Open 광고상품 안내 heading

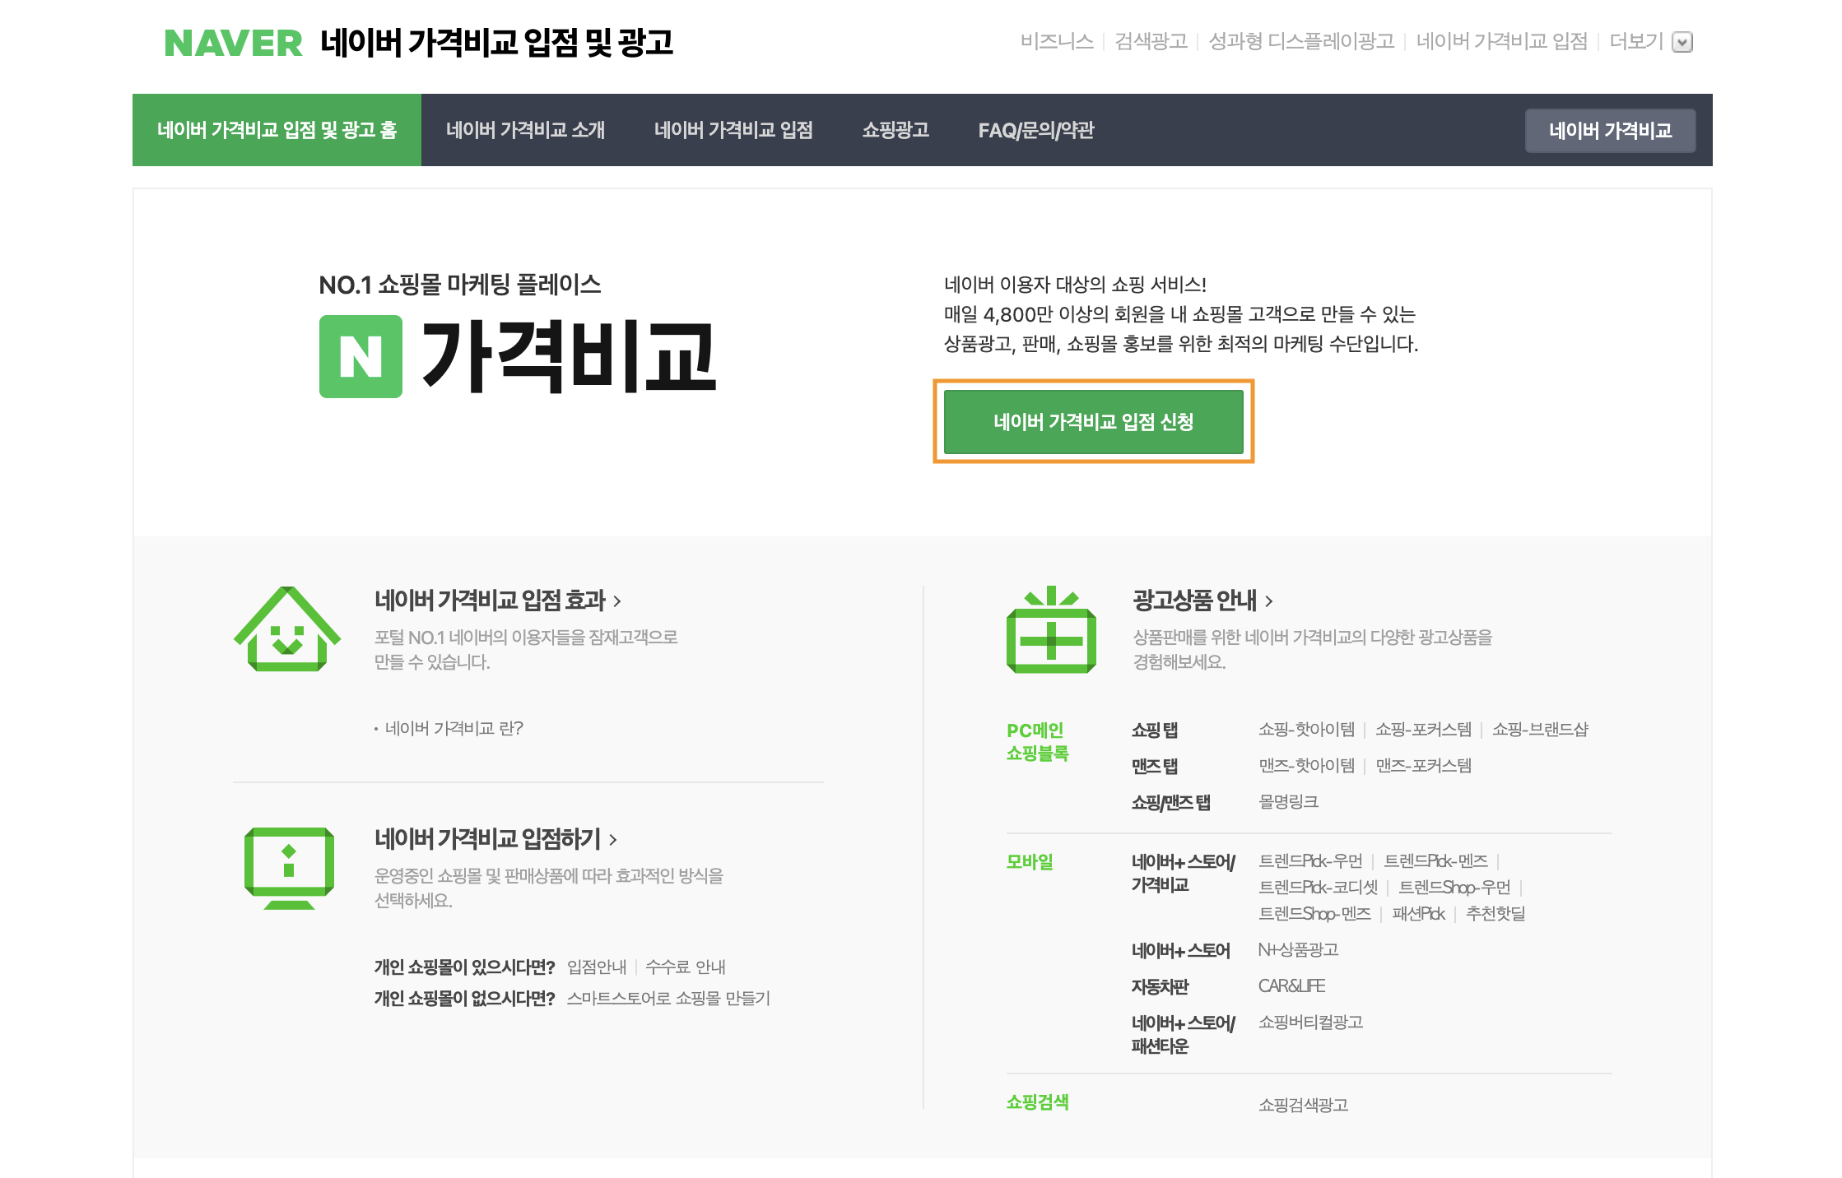pos(1203,601)
